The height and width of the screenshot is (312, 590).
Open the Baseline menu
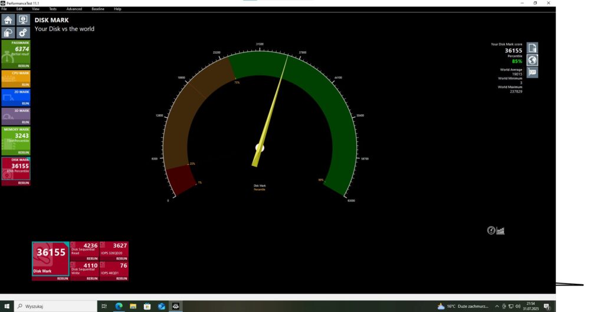coord(98,9)
